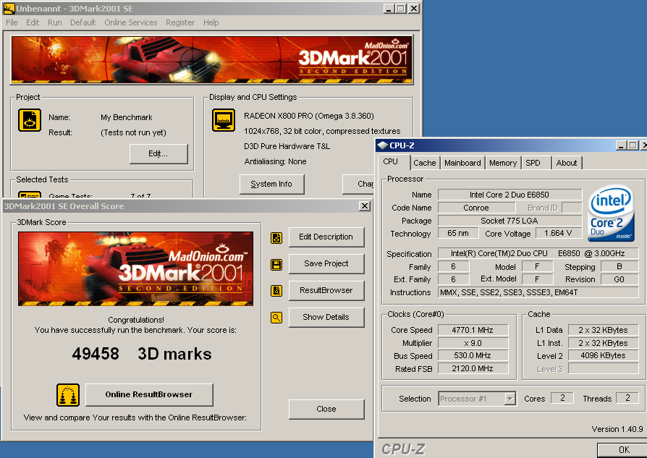Click the ResultBrowser button
Viewport: 647px width, 458px height.
pos(326,290)
